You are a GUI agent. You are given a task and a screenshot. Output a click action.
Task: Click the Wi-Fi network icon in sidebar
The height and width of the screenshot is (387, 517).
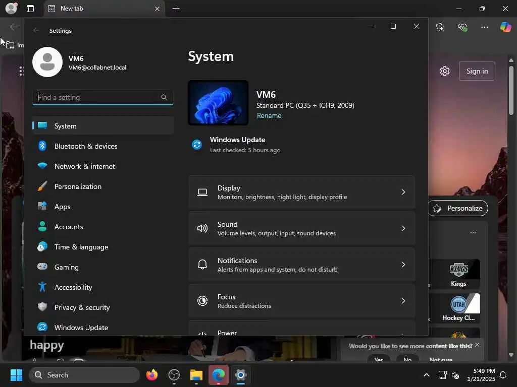(42, 166)
